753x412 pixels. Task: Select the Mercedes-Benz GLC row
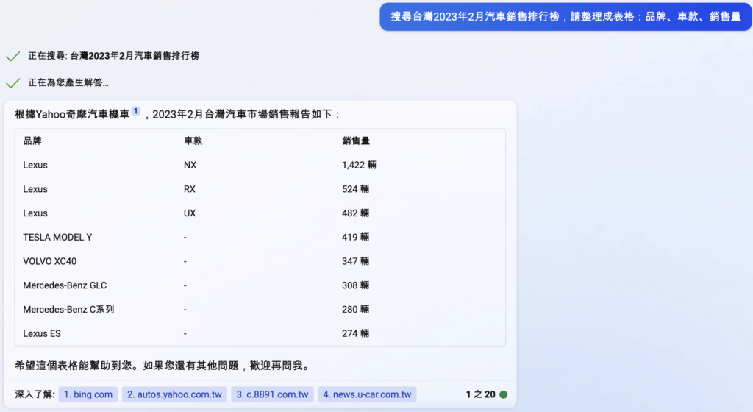tap(65, 285)
